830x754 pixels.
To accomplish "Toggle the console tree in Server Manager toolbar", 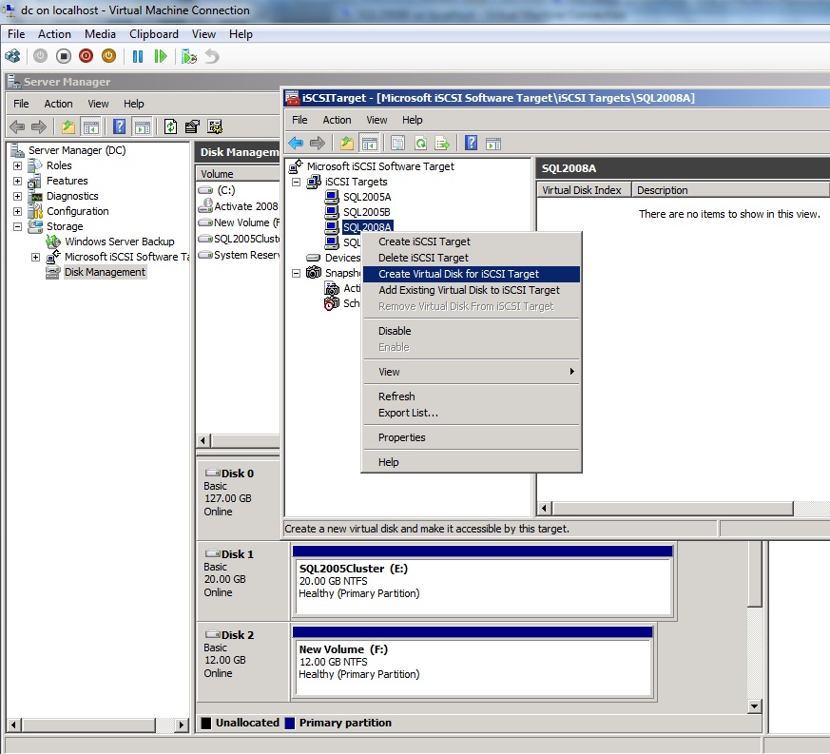I will pos(91,127).
